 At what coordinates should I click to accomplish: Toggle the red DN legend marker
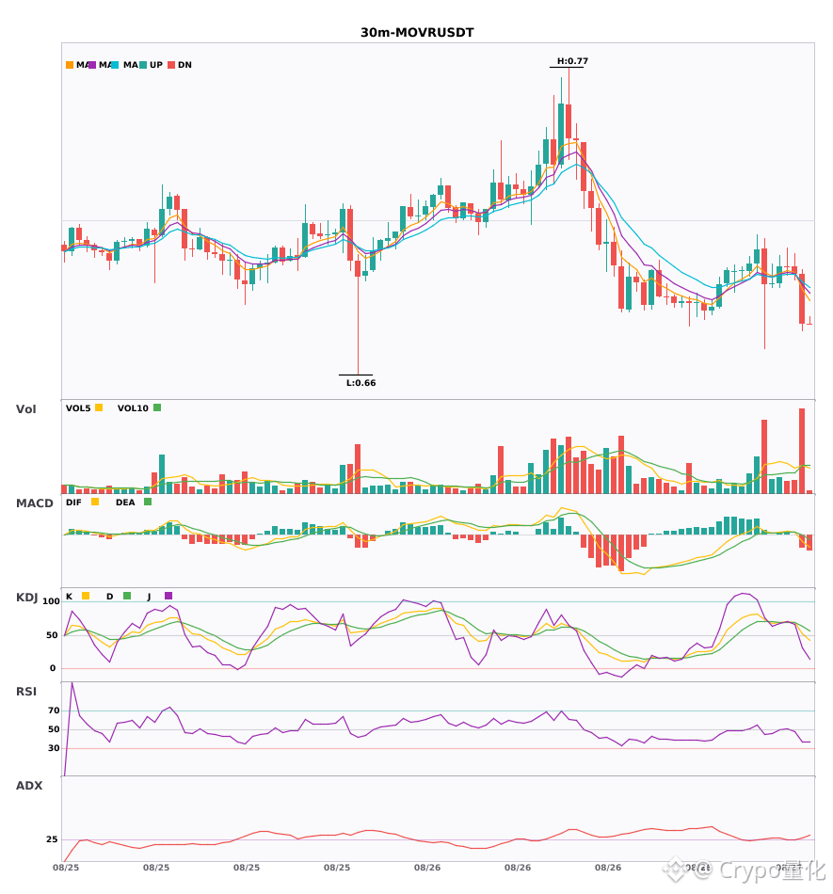point(171,65)
